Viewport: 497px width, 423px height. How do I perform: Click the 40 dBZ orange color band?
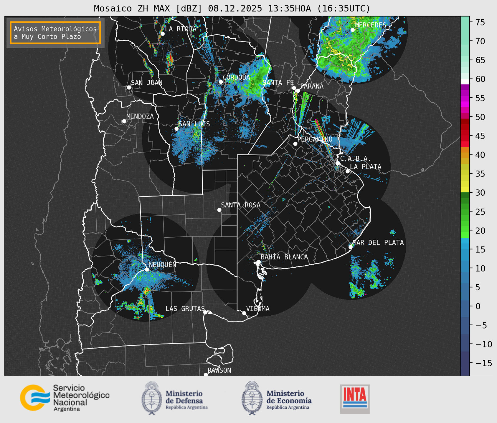click(x=465, y=155)
